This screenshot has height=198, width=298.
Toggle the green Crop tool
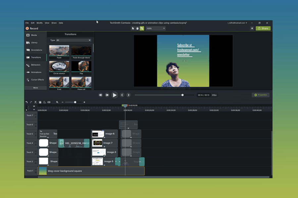142,28
